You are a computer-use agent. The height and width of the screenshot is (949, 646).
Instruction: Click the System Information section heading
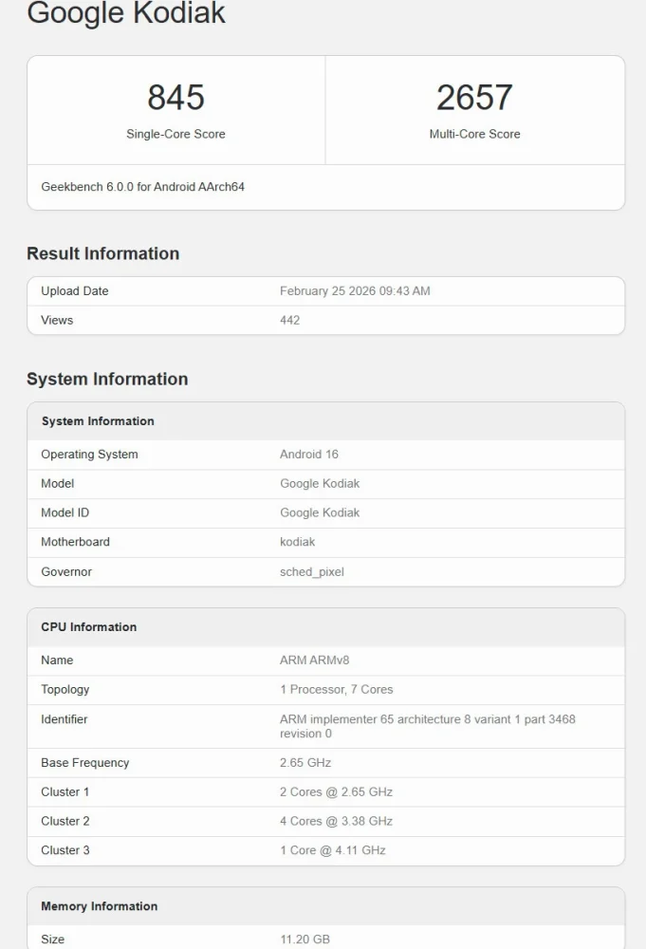point(107,379)
